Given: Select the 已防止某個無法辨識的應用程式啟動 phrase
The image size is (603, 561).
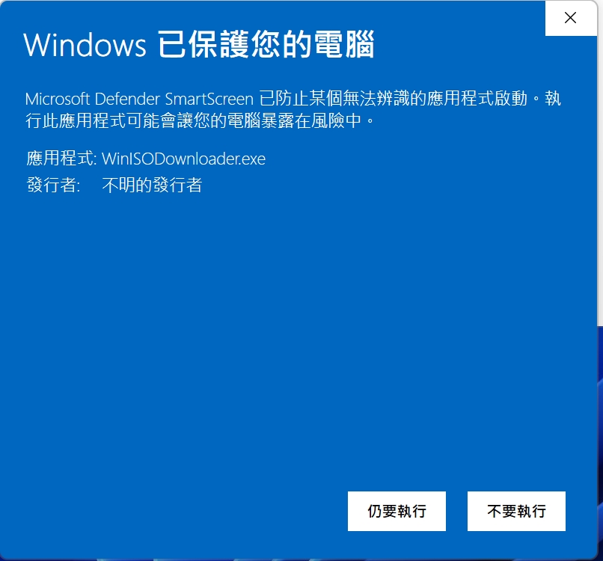Looking at the screenshot, I should tap(393, 99).
